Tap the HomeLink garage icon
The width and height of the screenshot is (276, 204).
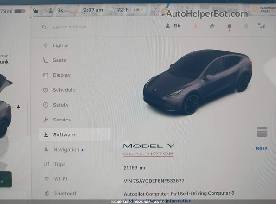212,26
